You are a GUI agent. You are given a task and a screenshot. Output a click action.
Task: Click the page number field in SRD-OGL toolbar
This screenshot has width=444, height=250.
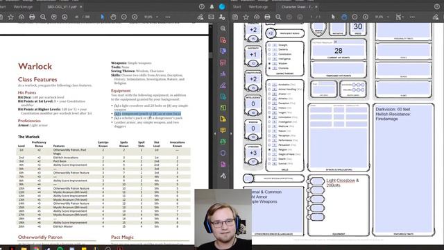[77, 17]
